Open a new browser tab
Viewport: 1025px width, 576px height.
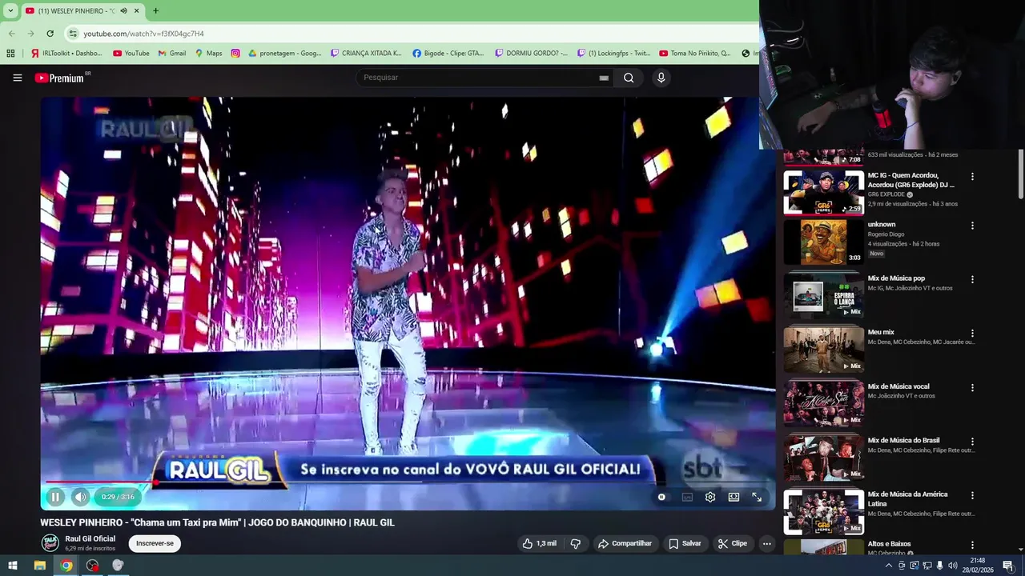pyautogui.click(x=155, y=11)
